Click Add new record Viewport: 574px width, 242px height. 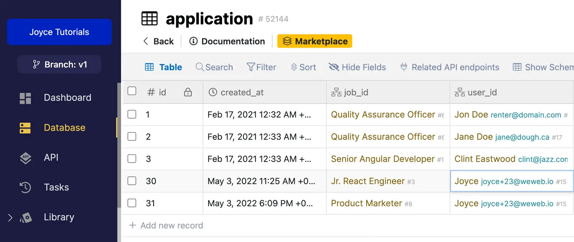[x=166, y=226]
